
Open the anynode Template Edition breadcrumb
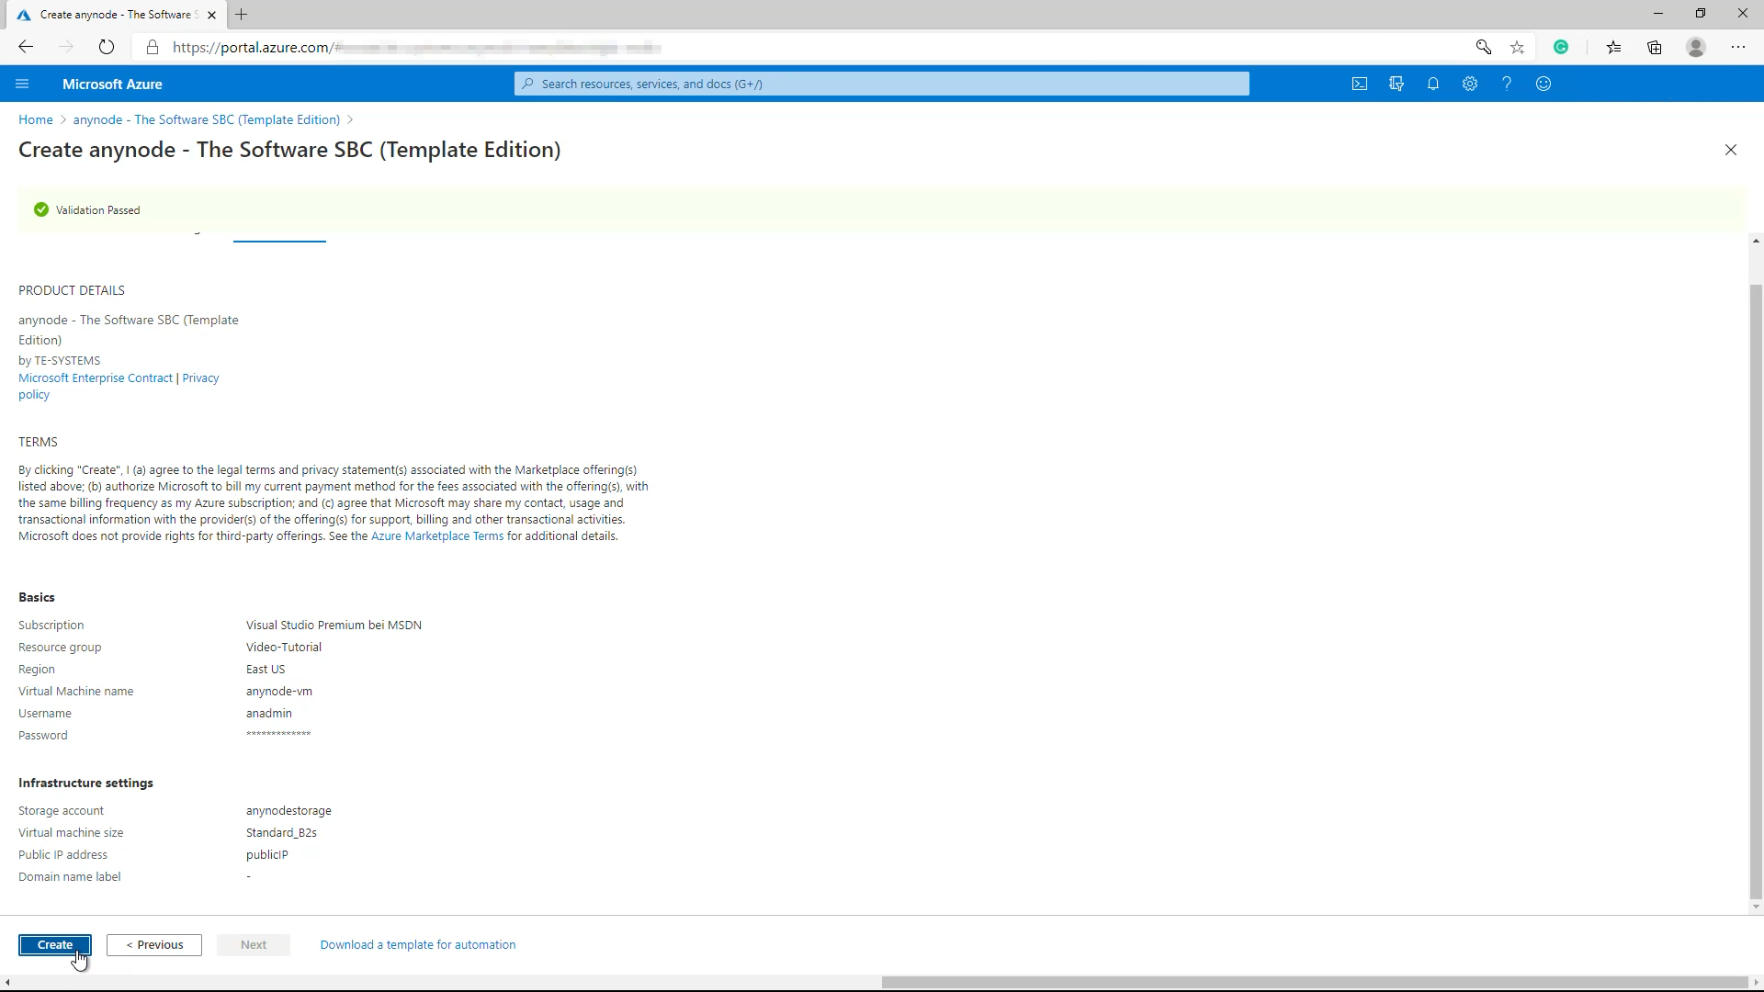pyautogui.click(x=207, y=119)
